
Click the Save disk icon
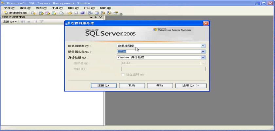coord(76,13)
